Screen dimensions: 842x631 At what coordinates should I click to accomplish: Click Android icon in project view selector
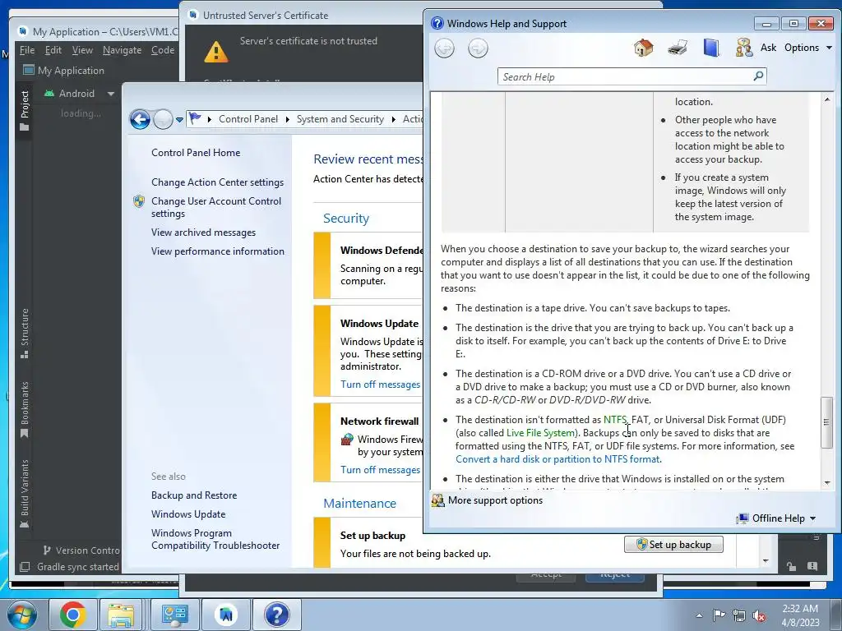pyautogui.click(x=49, y=94)
